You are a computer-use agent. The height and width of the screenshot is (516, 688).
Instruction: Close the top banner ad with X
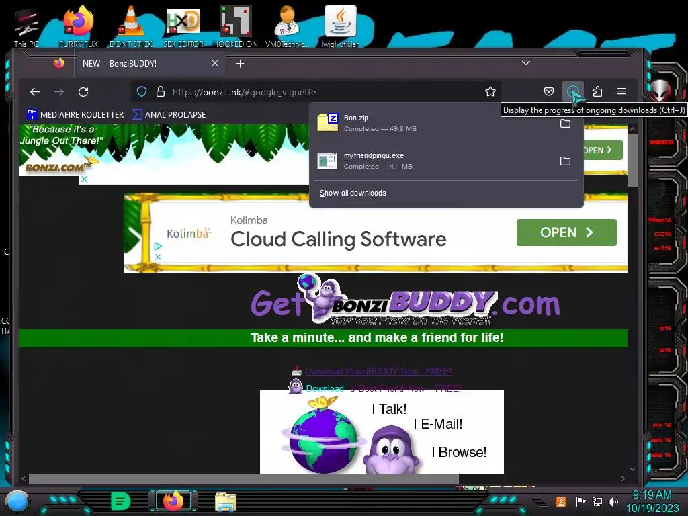(x=84, y=179)
